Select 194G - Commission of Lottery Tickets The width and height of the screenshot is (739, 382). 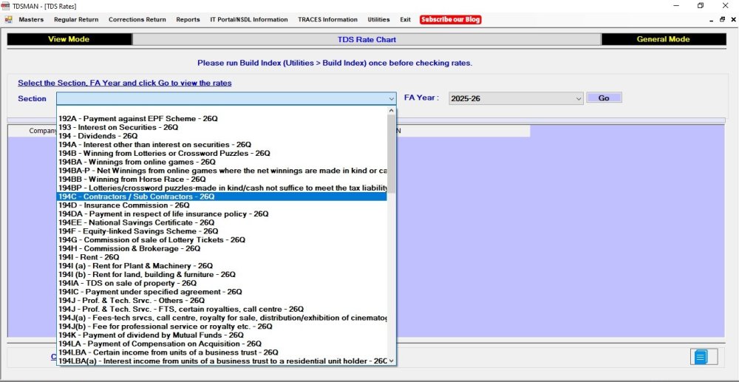222,239
